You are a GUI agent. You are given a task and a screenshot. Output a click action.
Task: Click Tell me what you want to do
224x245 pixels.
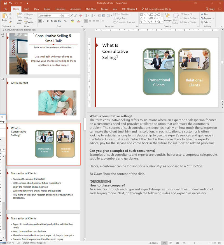tap(157, 9)
